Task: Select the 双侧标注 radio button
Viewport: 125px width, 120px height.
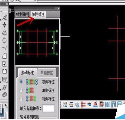Action: pos(21,81)
